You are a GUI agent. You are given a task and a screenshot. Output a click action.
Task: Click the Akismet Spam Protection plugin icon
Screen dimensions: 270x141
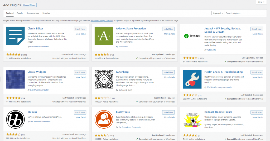click(x=104, y=36)
